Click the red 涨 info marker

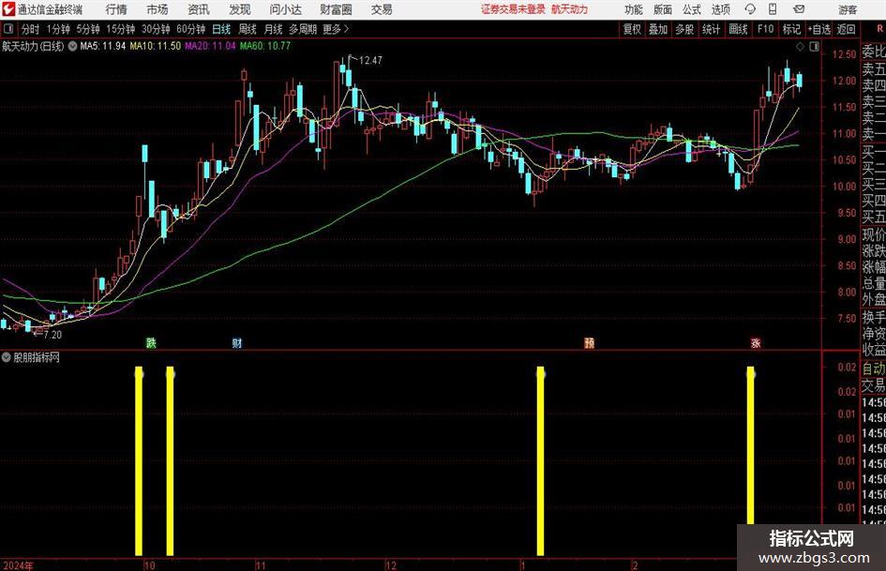[756, 342]
